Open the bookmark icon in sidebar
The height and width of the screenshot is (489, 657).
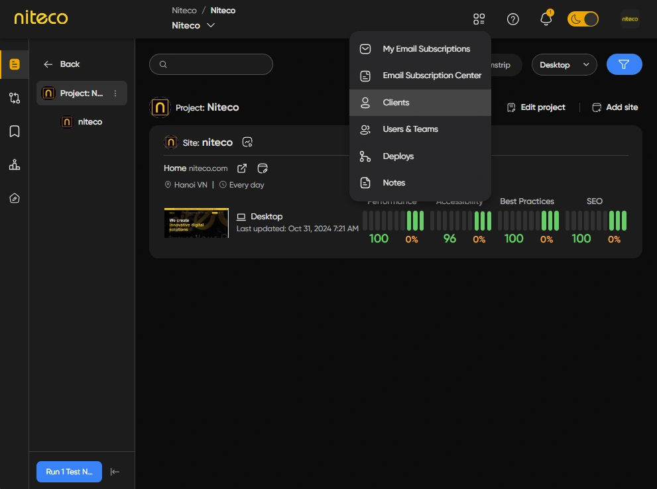click(x=15, y=131)
